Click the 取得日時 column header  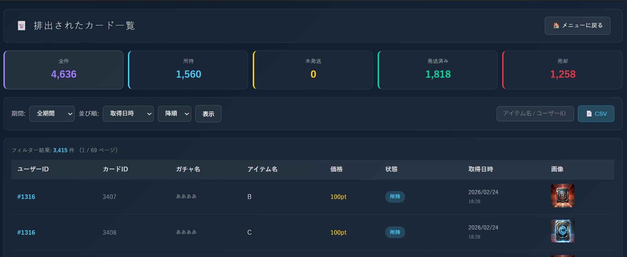[x=480, y=169]
